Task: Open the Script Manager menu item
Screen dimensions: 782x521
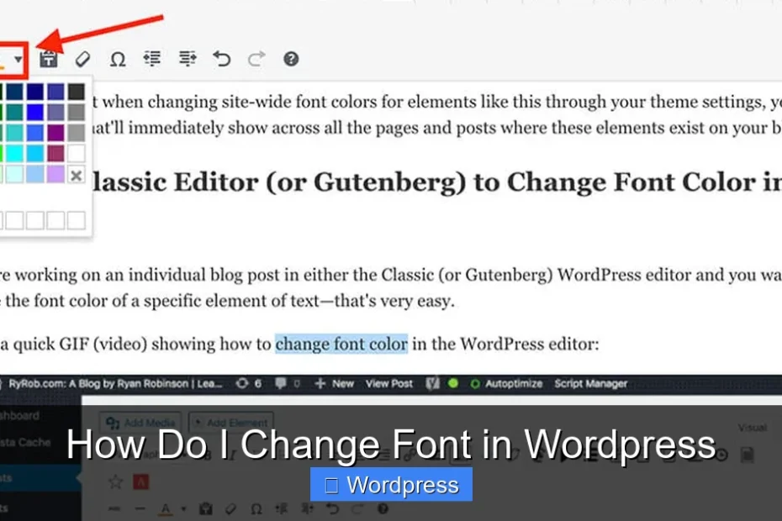Action: click(x=593, y=384)
